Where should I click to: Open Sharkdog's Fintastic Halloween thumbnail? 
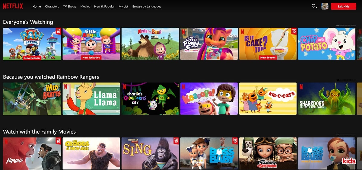click(x=327, y=99)
